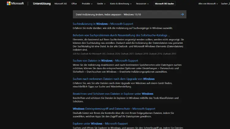This screenshot has height=129, width=230.
Task: Open Windows-Dateisystemzugriff und Datenschutz result
Action: [x=114, y=109]
